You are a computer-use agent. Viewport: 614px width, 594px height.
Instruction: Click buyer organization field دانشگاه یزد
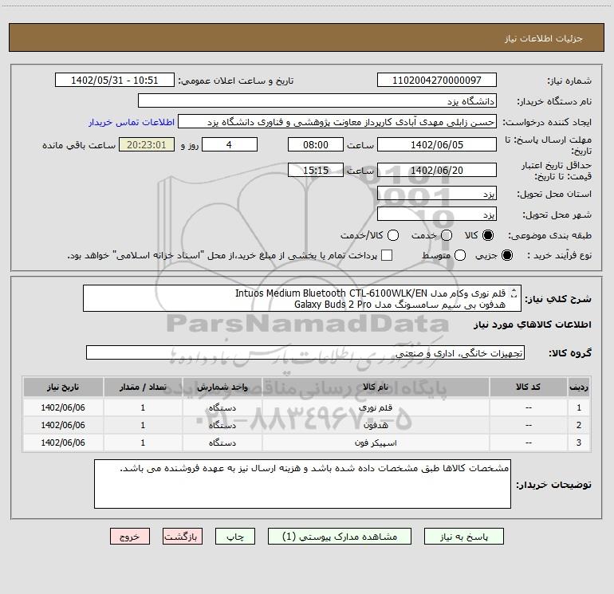pos(317,100)
